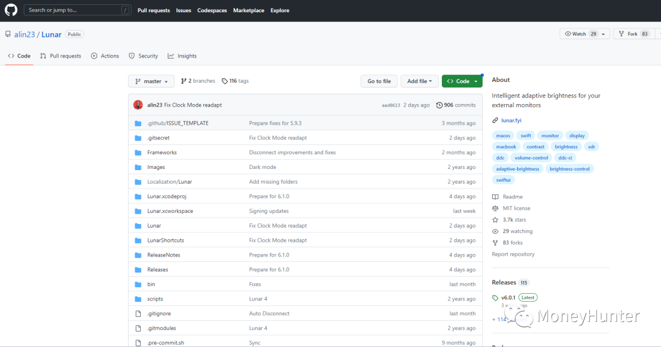Viewport: 661px width, 347px height.
Task: Click the Report repository link
Action: click(513, 254)
